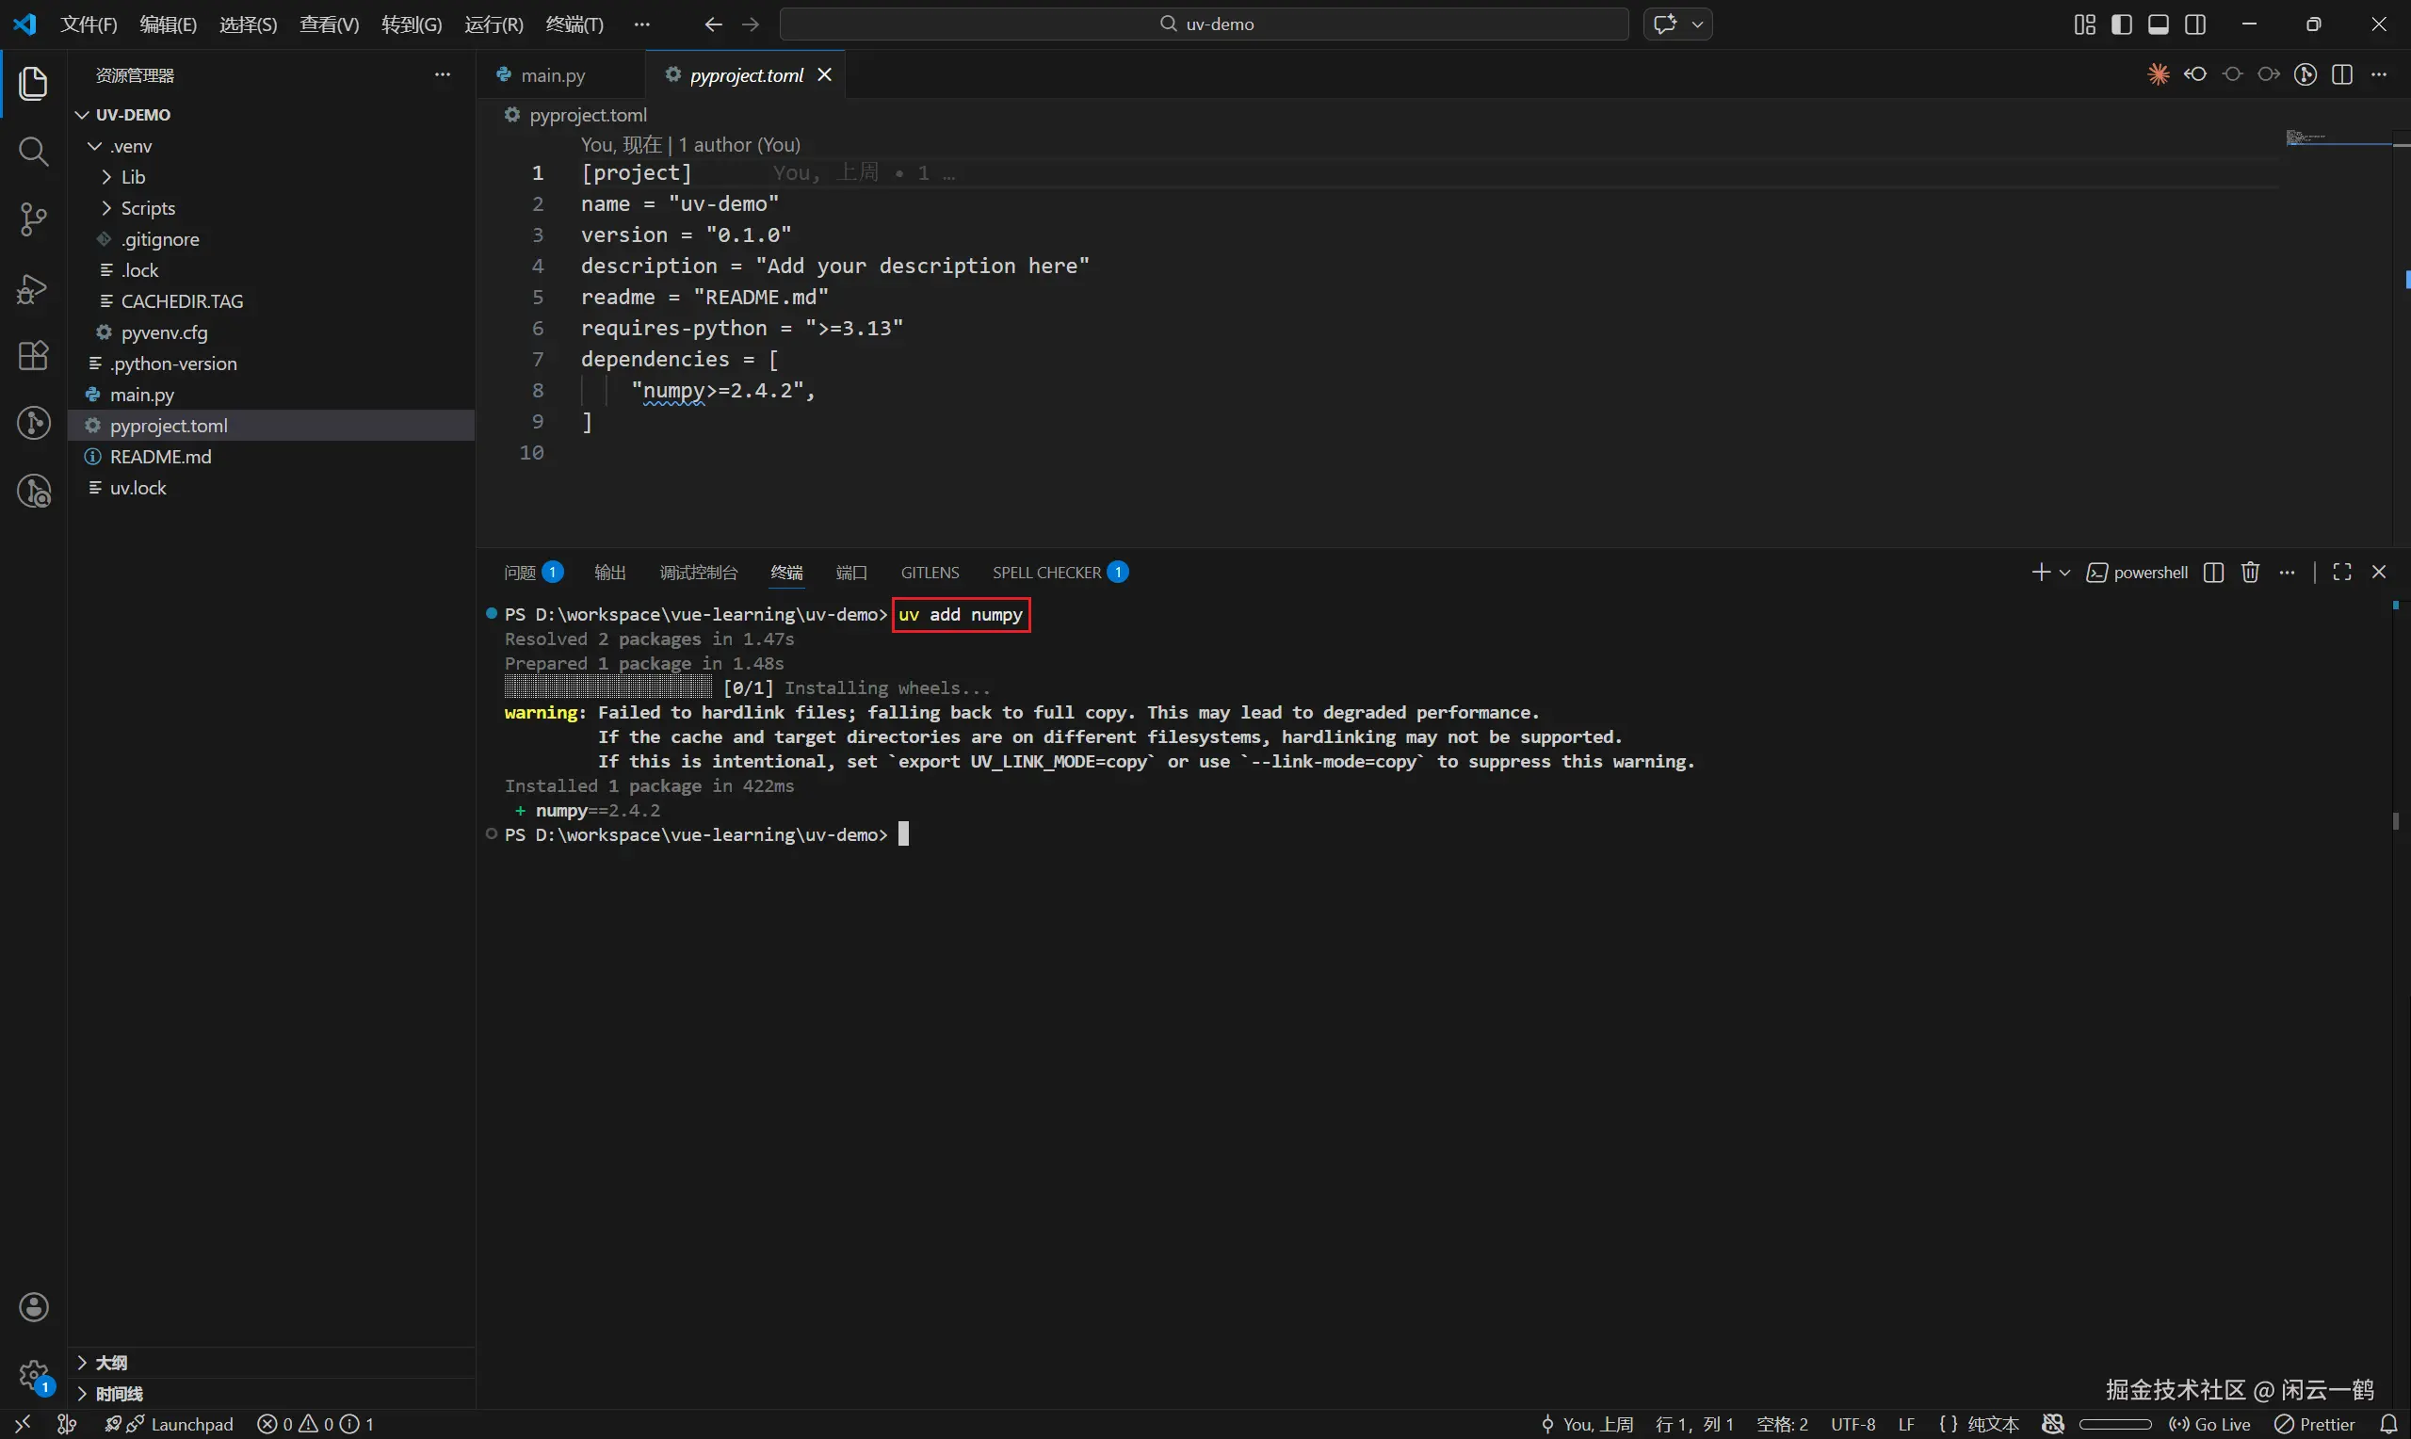This screenshot has width=2411, height=1439.
Task: Toggle the bottom panel layout button
Action: point(2158,24)
